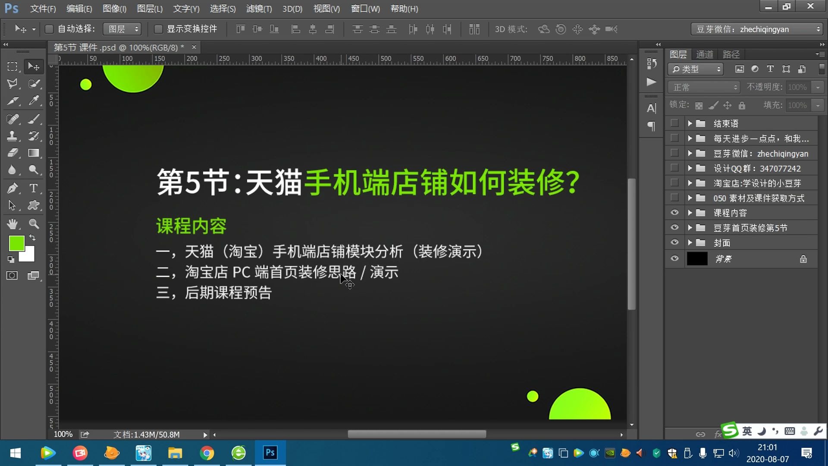Reset default foreground and background colors
This screenshot has height=466, width=828.
pyautogui.click(x=11, y=259)
